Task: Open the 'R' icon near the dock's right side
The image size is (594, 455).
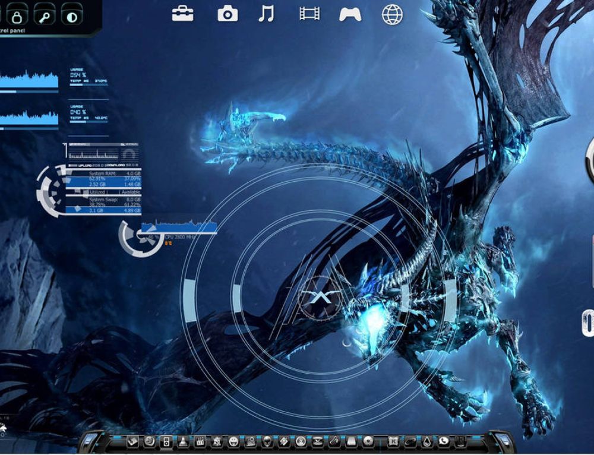Action: (x=394, y=442)
